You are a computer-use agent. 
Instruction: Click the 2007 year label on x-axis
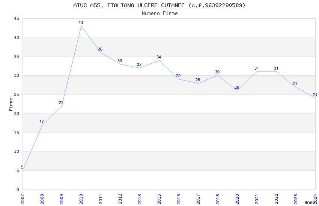pyautogui.click(x=23, y=199)
